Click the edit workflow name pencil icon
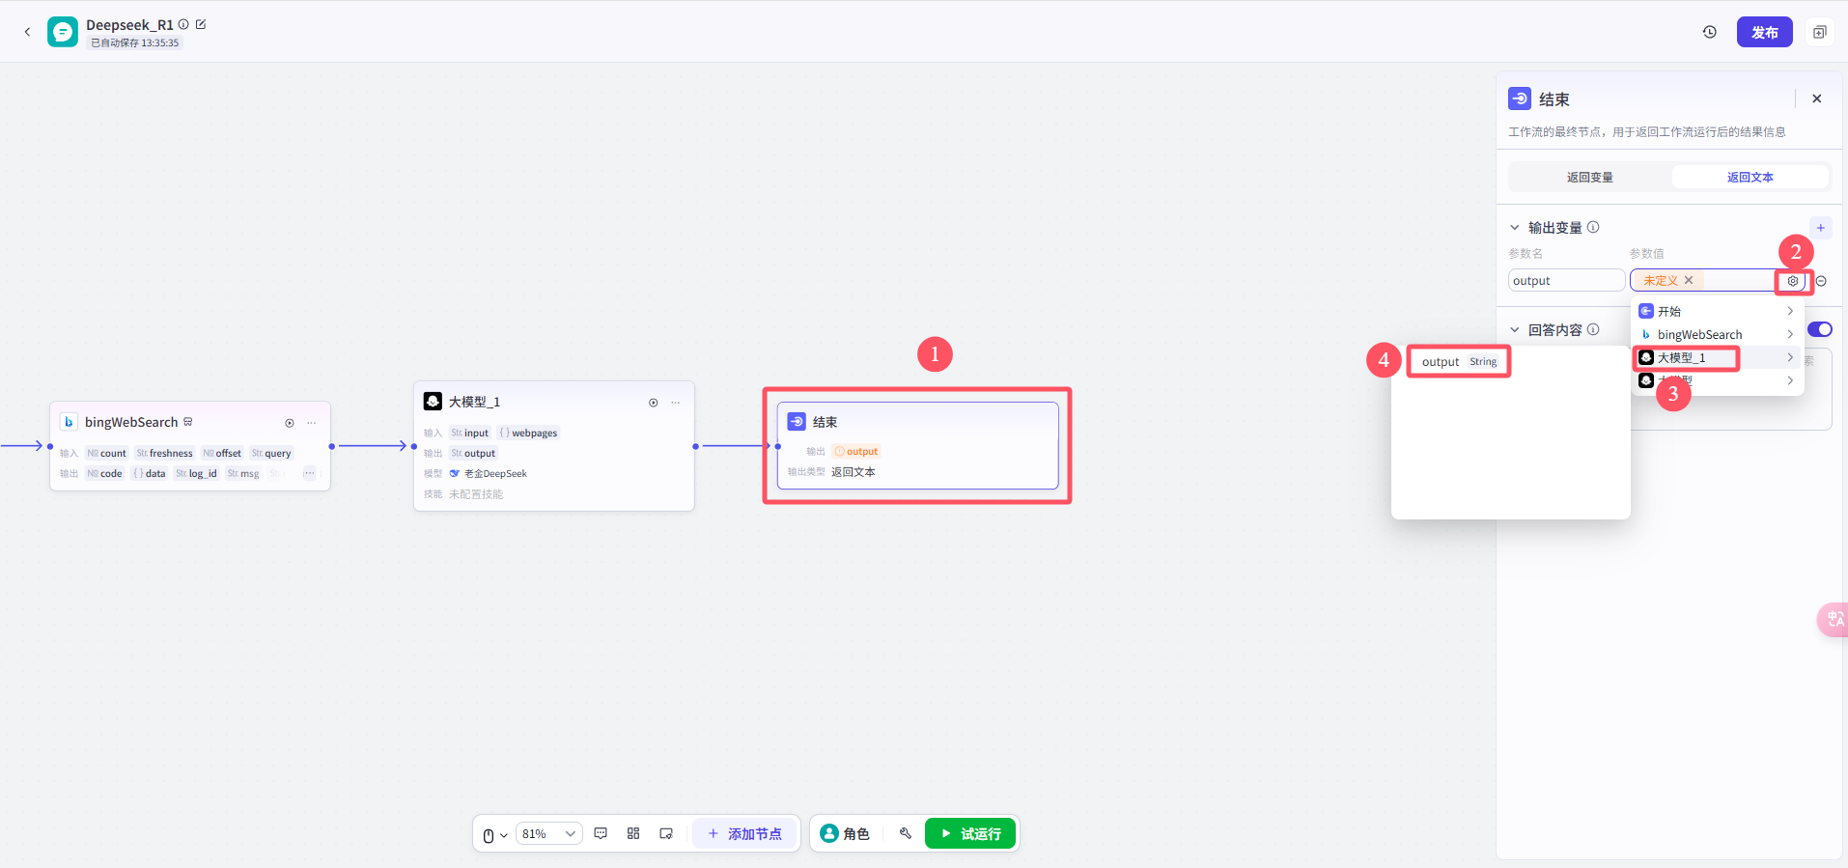The height and width of the screenshot is (868, 1848). (x=201, y=24)
